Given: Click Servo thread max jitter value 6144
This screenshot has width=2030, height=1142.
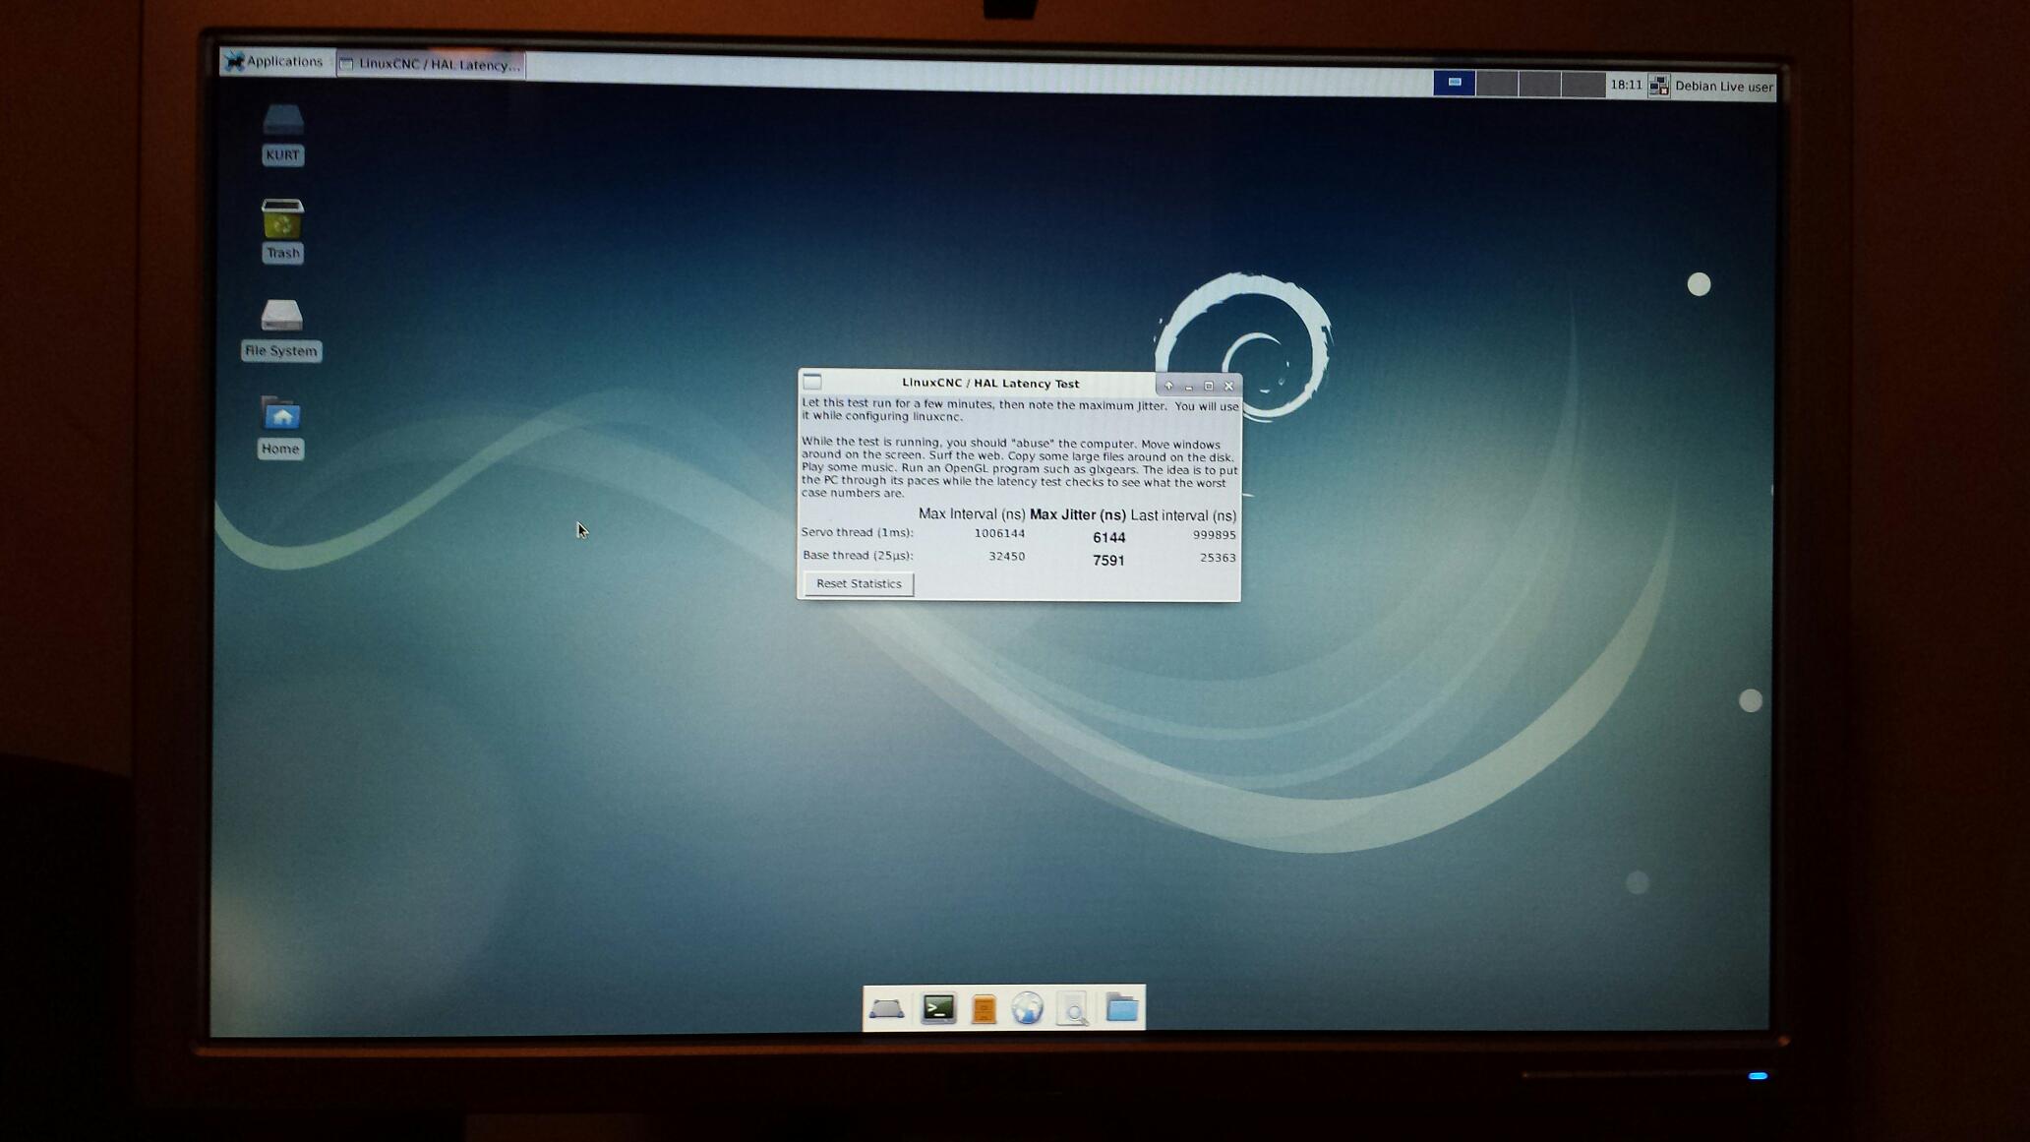Looking at the screenshot, I should coord(1108,538).
